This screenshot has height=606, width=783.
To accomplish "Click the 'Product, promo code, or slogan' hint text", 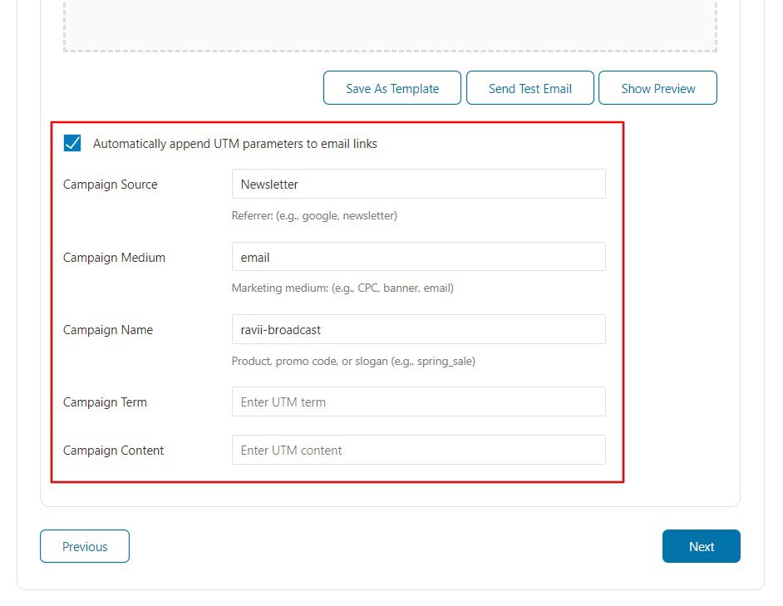I will (x=353, y=362).
